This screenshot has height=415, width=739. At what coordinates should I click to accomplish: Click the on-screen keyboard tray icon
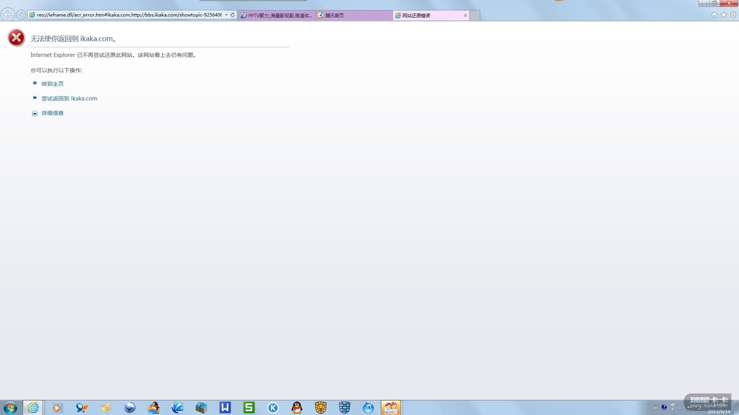coord(656,407)
